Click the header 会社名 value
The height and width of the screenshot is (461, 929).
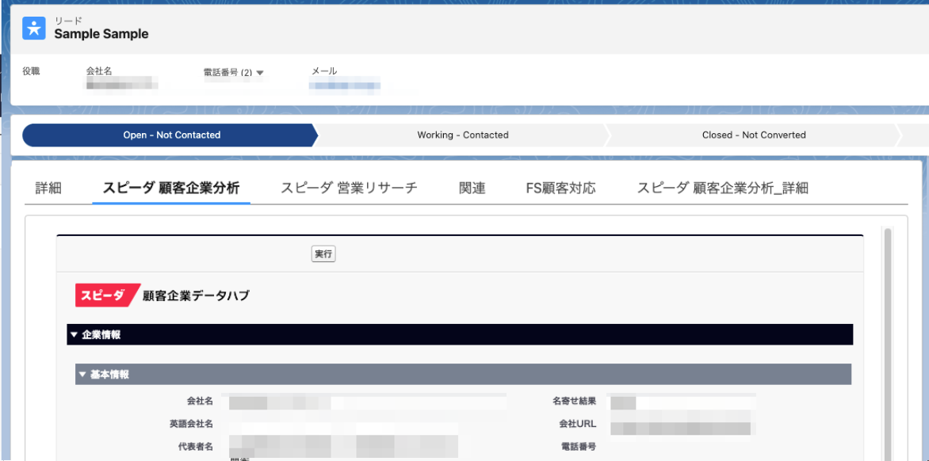coord(122,84)
